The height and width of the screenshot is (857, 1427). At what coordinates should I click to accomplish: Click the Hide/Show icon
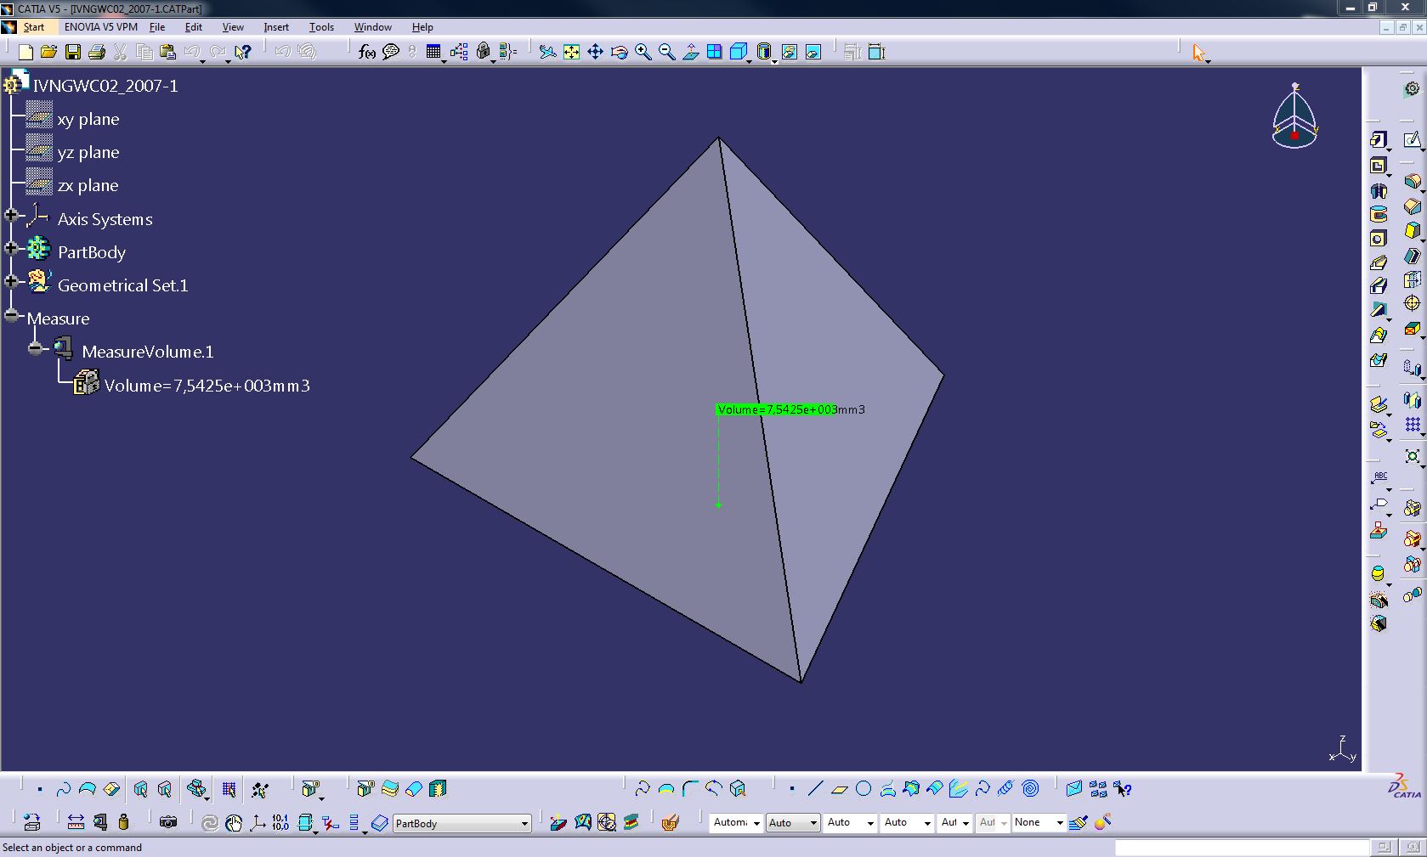click(x=790, y=53)
